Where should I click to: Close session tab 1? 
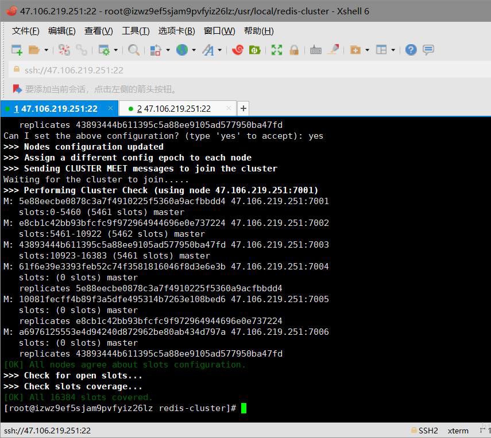pyautogui.click(x=110, y=108)
